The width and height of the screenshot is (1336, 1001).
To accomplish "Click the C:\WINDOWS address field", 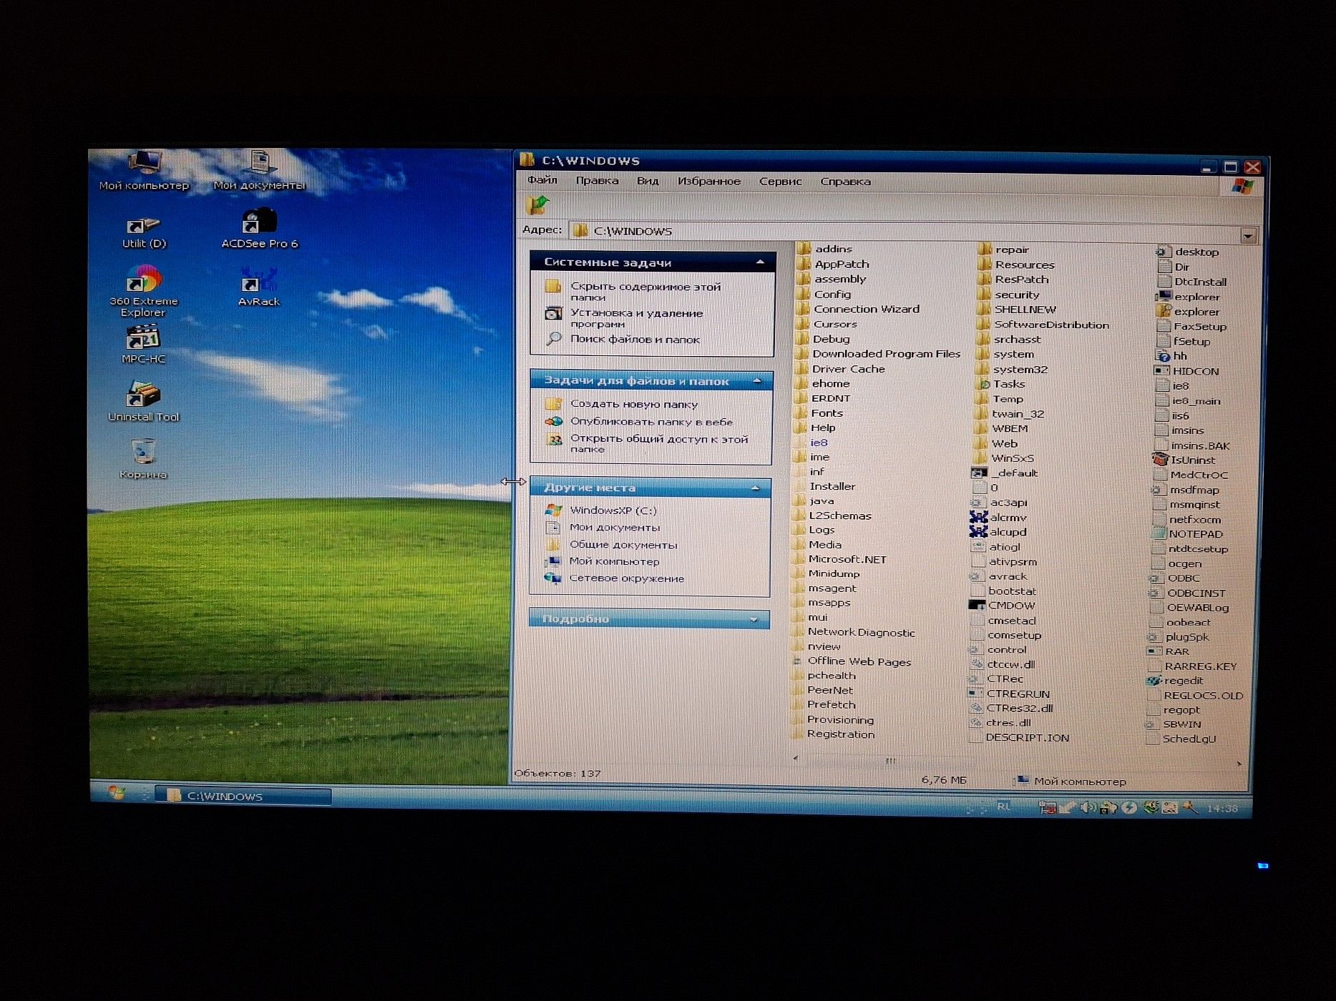I will [905, 232].
